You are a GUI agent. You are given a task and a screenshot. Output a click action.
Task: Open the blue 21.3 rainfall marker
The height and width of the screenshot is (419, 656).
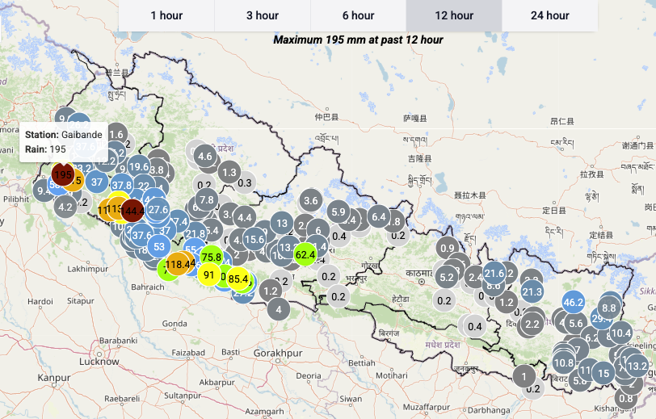coord(532,291)
